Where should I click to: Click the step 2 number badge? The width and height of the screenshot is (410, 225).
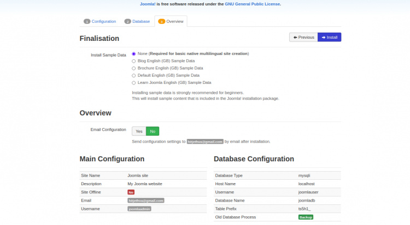pyautogui.click(x=127, y=22)
